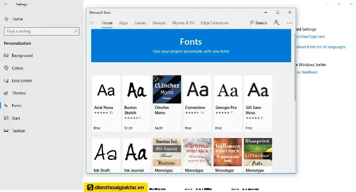Open the Clincher Mono font thumbnail
This screenshot has width=356, height=192.
167,89
